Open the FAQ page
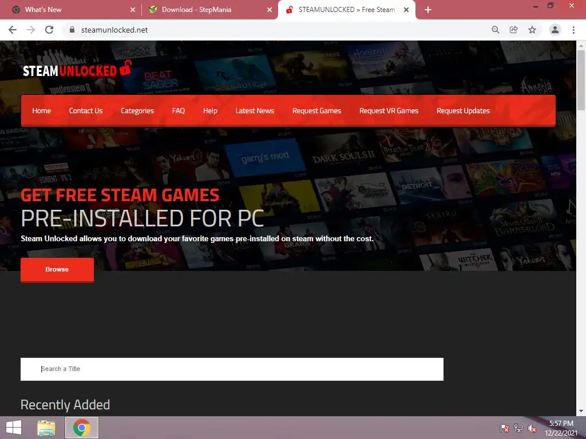The image size is (586, 439). (x=179, y=111)
